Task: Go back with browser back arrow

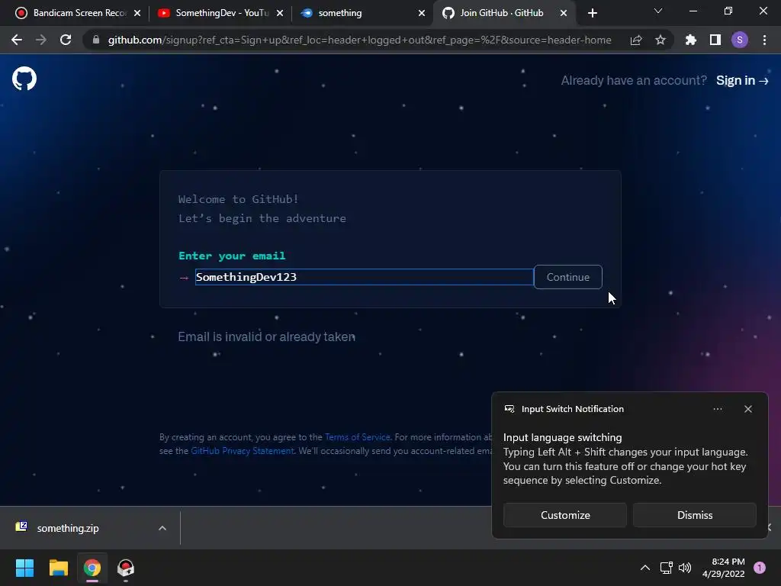Action: tap(17, 40)
